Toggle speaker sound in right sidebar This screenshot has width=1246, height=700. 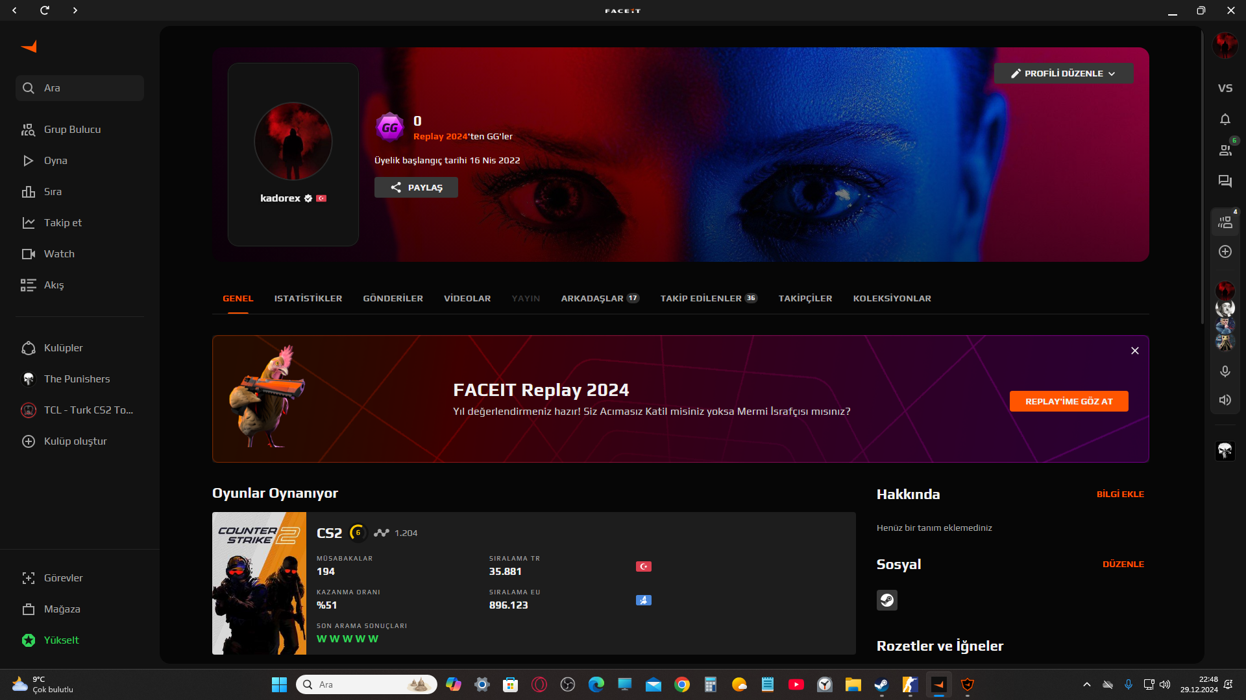click(x=1225, y=400)
